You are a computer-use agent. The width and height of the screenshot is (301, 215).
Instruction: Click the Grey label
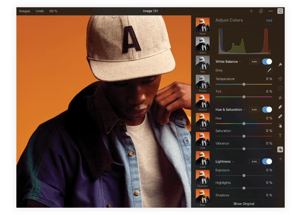[219, 70]
